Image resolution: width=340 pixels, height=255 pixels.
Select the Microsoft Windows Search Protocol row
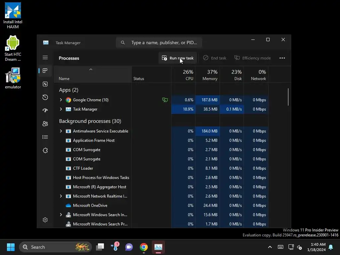tap(161, 224)
